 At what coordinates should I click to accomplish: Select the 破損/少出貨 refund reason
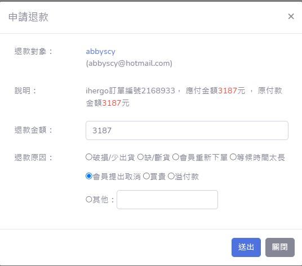pos(89,157)
